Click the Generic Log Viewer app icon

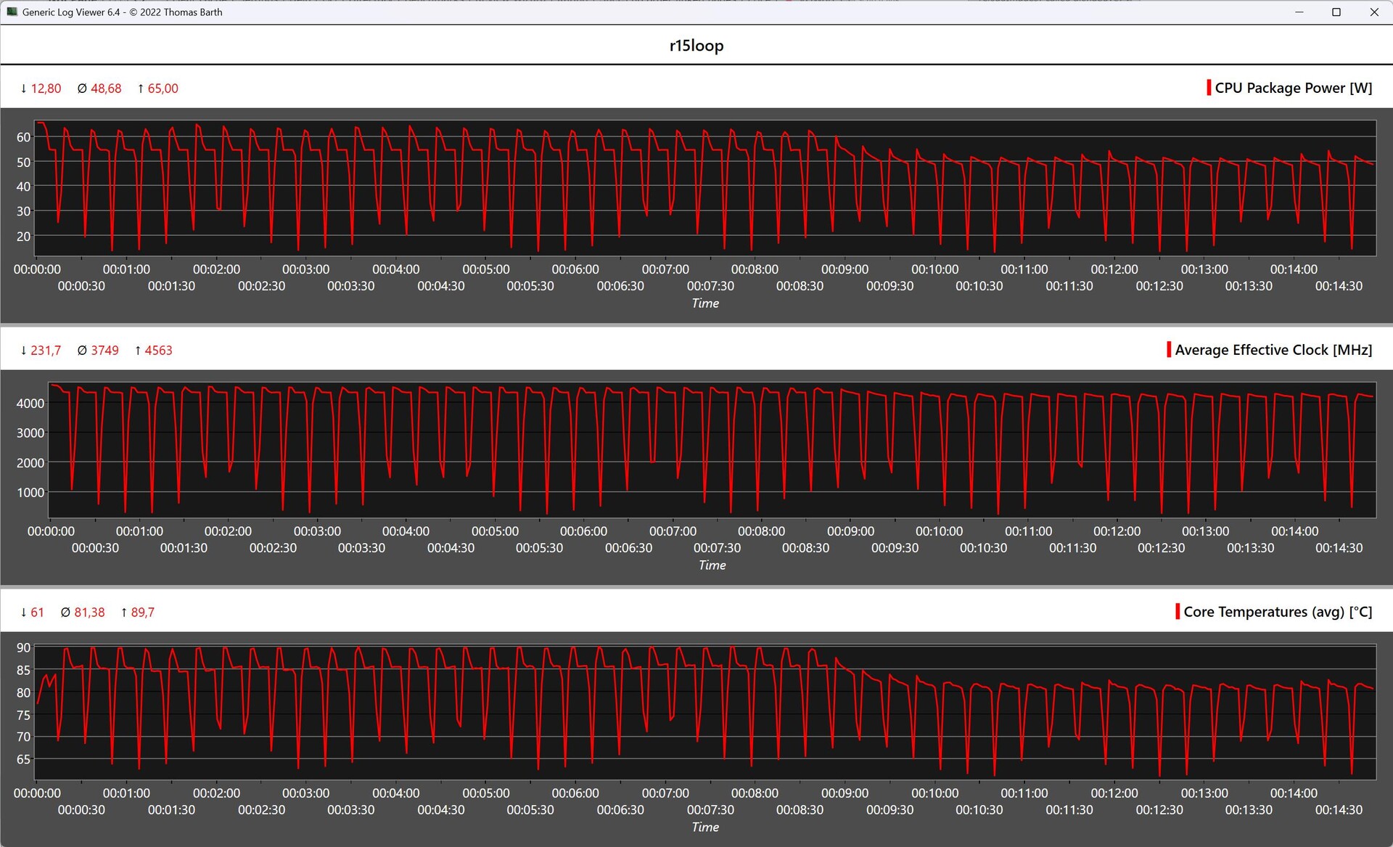12,12
